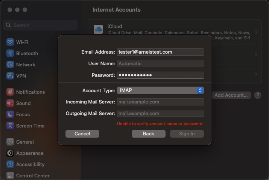The height and width of the screenshot is (180, 269).
Task: Click the Email Address field
Action: (160, 52)
